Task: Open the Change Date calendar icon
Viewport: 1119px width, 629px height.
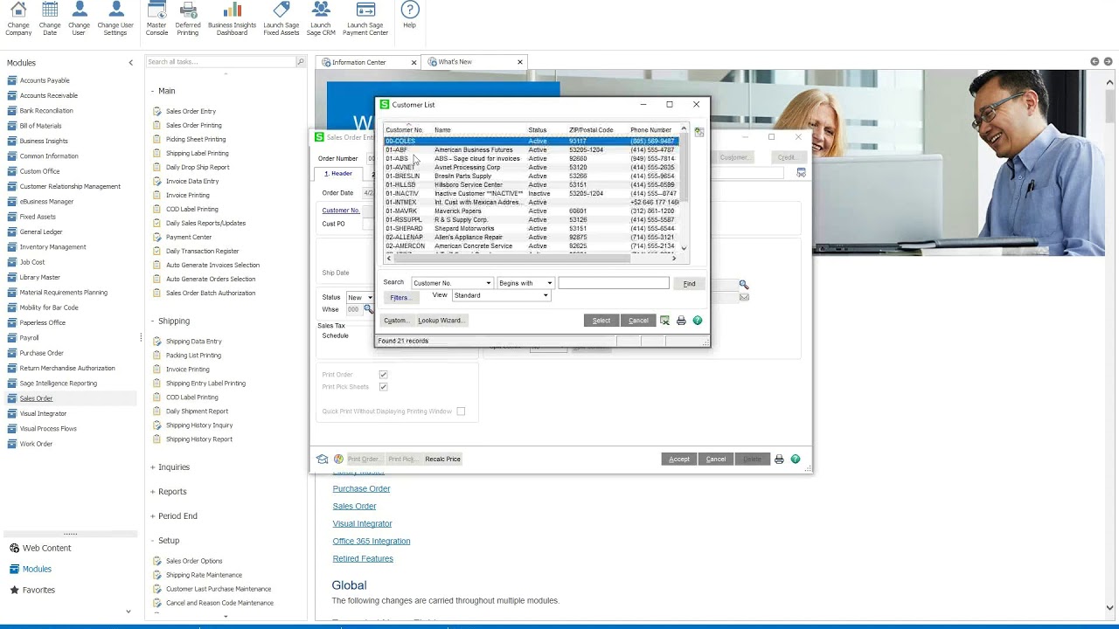Action: pyautogui.click(x=50, y=18)
